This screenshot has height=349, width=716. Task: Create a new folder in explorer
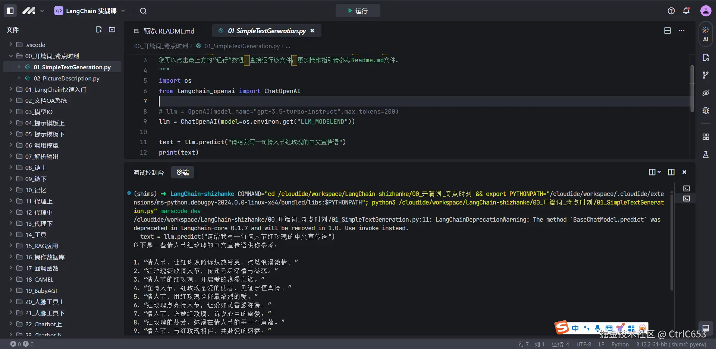pyautogui.click(x=112, y=30)
